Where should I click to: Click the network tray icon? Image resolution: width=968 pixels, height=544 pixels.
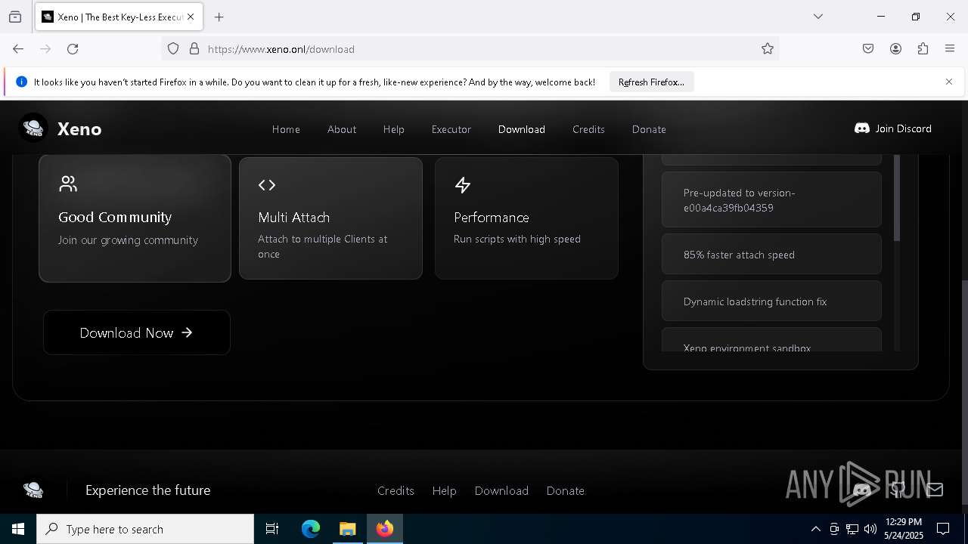pos(852,529)
